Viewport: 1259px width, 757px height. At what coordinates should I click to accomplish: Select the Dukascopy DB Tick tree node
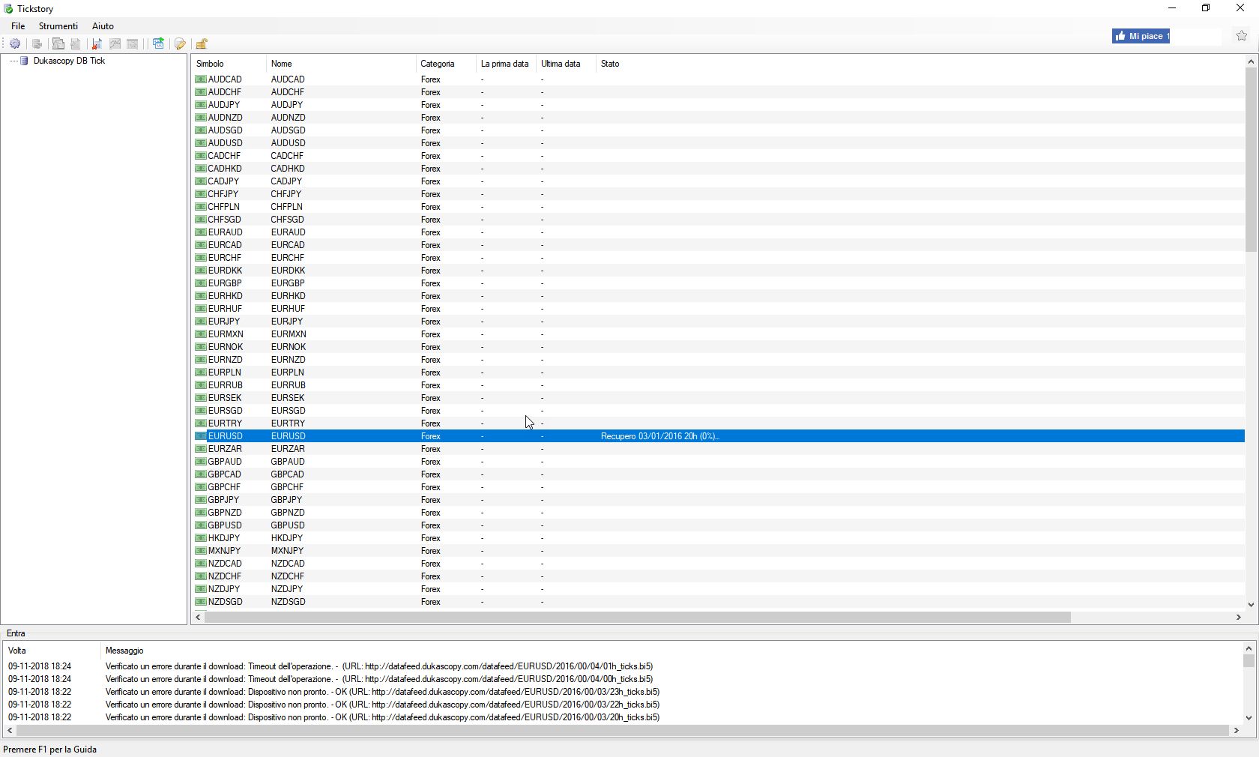pos(69,61)
